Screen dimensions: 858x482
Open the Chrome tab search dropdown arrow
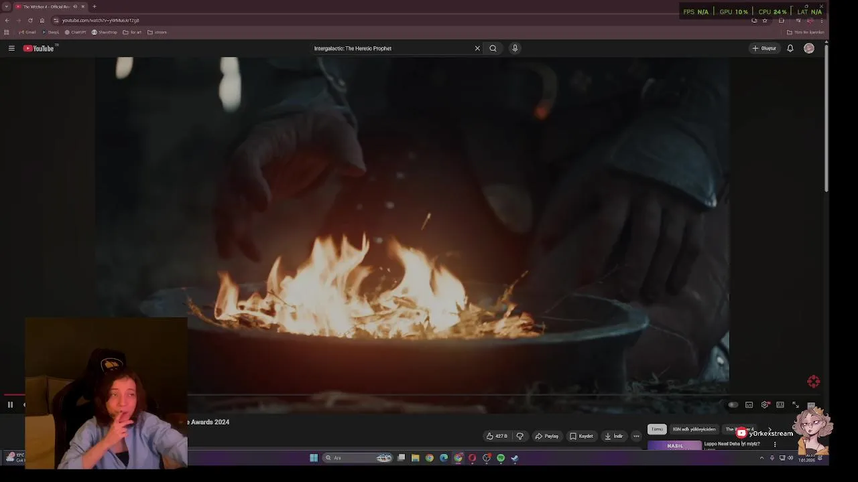[x=6, y=7]
